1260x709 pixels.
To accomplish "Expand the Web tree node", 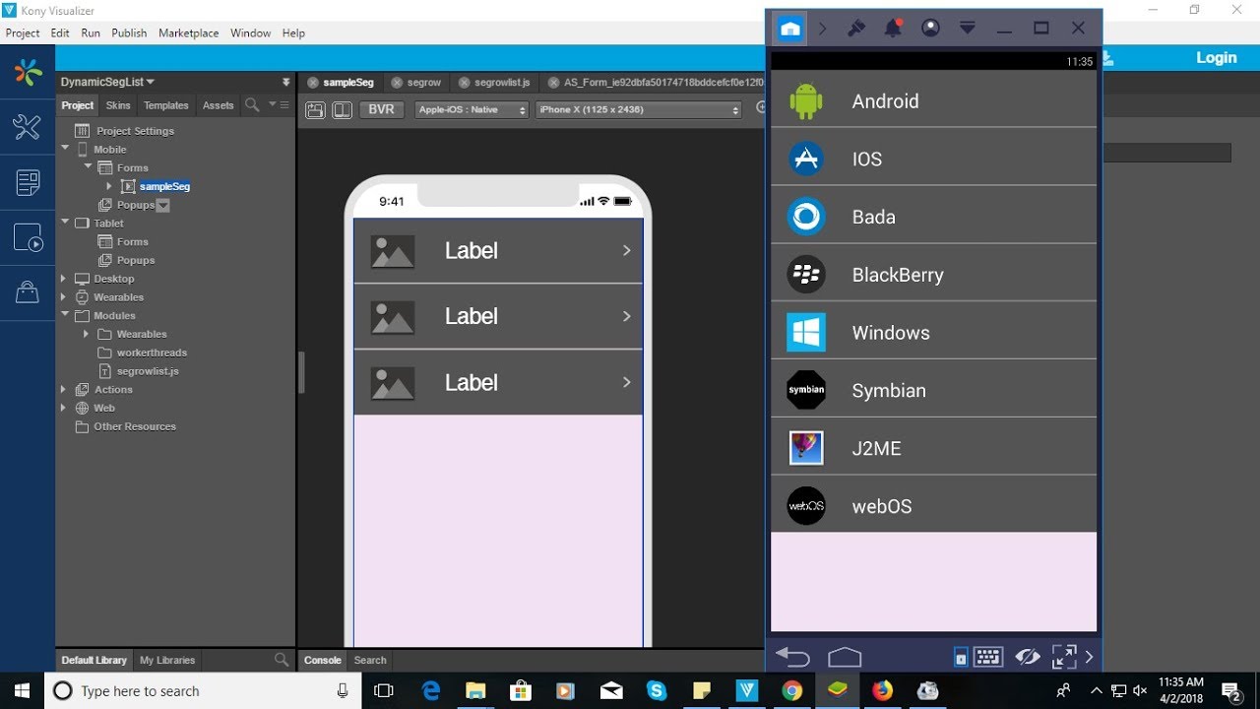I will (64, 408).
